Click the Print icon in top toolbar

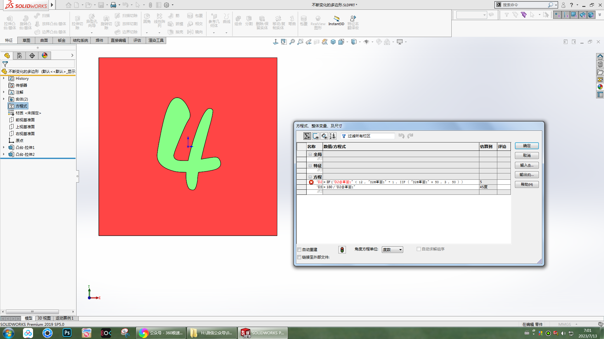(113, 5)
